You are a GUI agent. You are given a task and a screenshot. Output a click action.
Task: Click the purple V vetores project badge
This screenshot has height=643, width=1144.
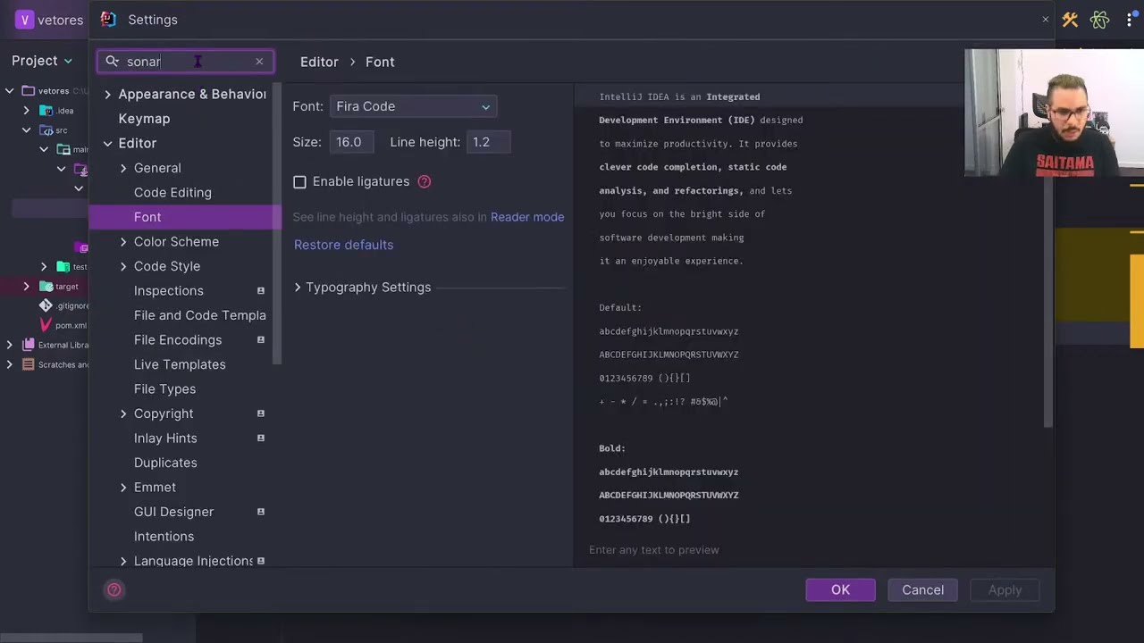pos(24,20)
